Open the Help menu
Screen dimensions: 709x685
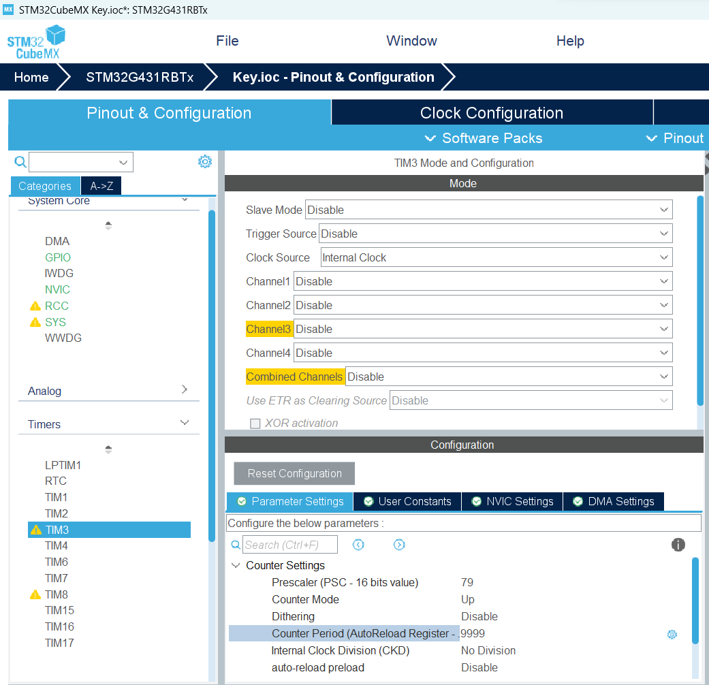click(x=570, y=41)
